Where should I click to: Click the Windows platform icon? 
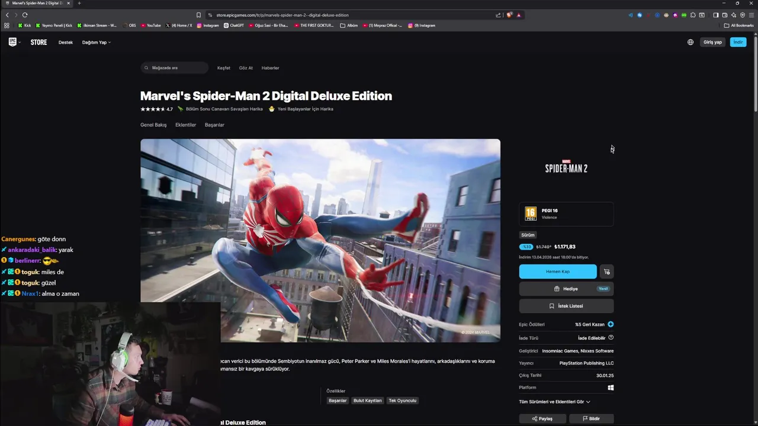[x=611, y=388]
